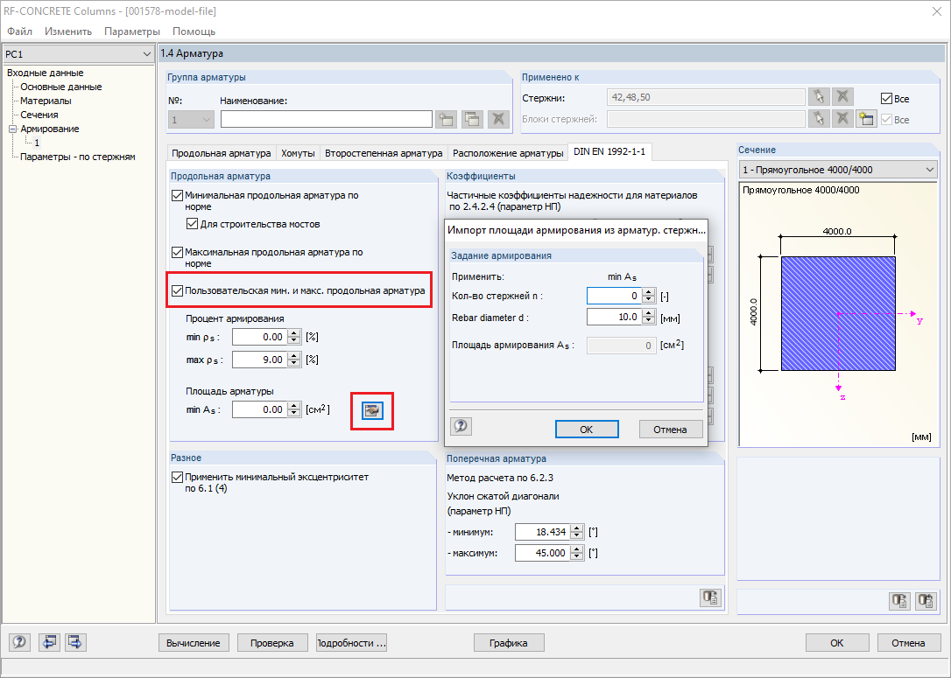
Task: Click the Rebar diameter d input field
Action: tap(615, 317)
